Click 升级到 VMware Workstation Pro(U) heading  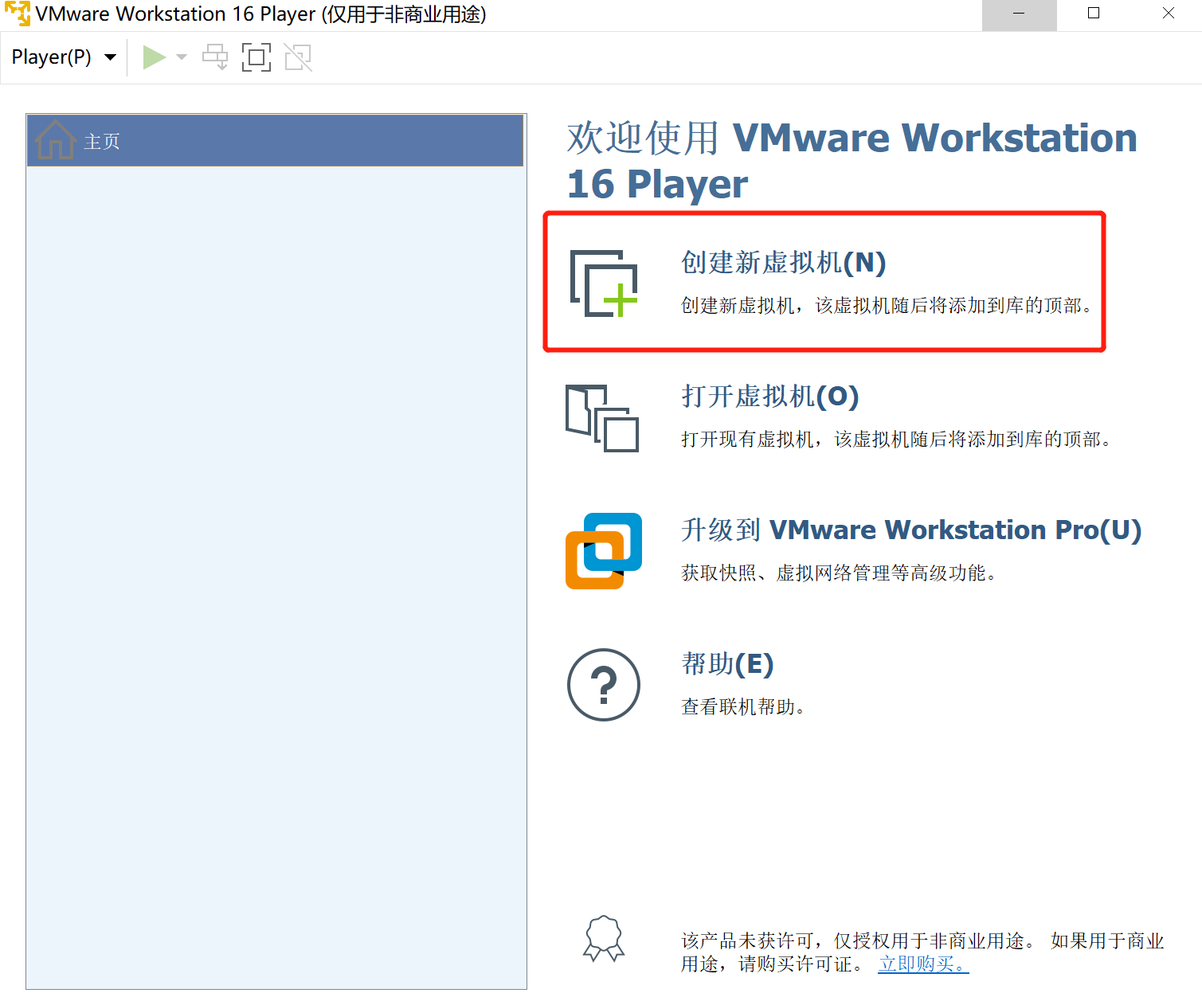point(911,530)
